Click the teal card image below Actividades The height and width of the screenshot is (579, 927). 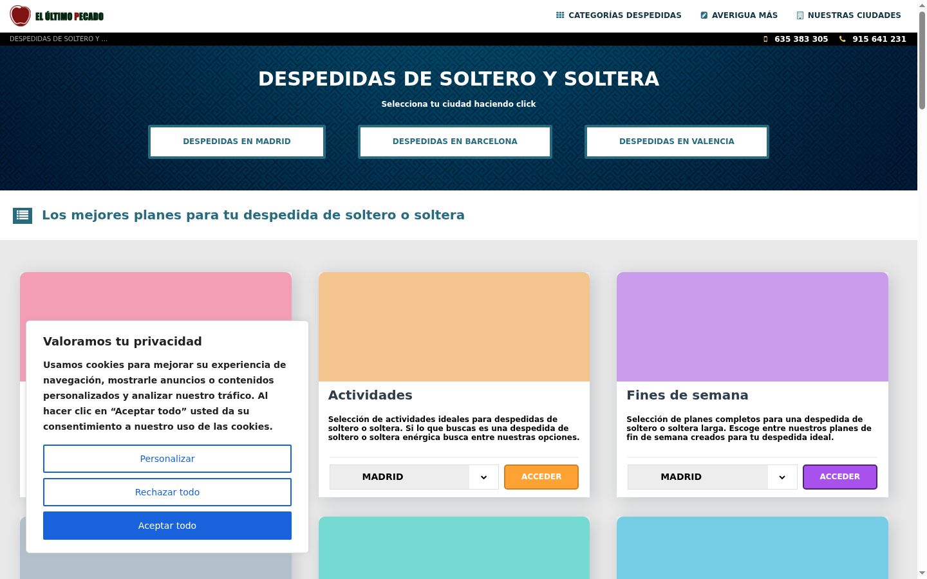point(454,547)
